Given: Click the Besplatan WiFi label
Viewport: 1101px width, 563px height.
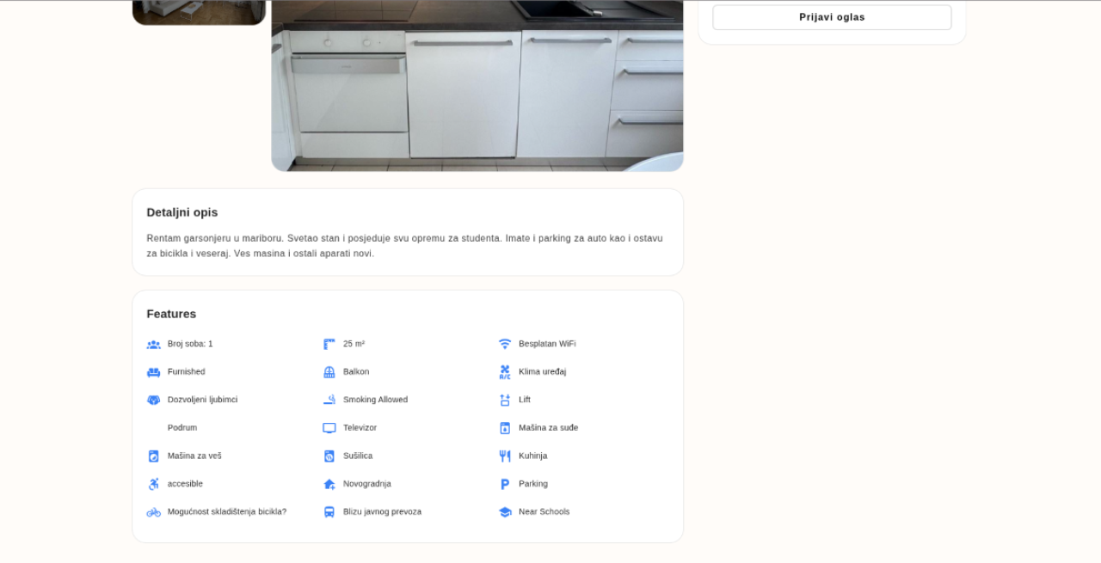Looking at the screenshot, I should point(547,344).
